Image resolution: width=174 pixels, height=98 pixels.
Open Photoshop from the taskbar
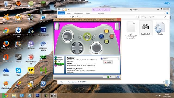(x=38, y=96)
